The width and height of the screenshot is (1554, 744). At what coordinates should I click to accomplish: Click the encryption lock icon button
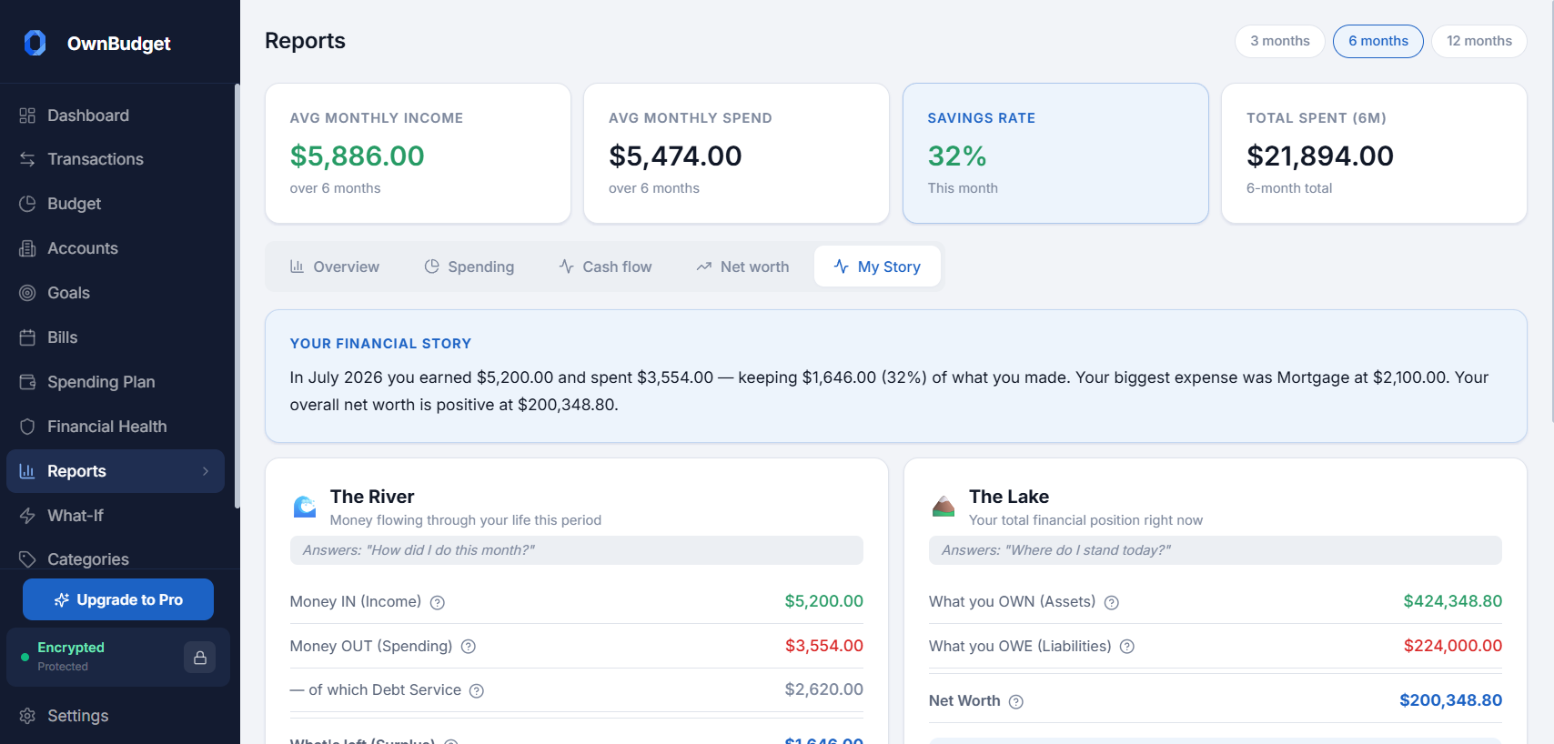point(199,657)
